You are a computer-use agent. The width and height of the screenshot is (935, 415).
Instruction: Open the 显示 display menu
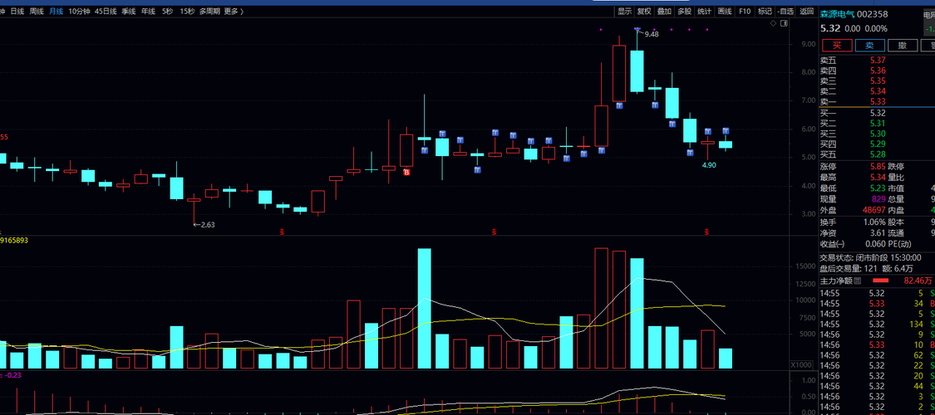coord(624,11)
